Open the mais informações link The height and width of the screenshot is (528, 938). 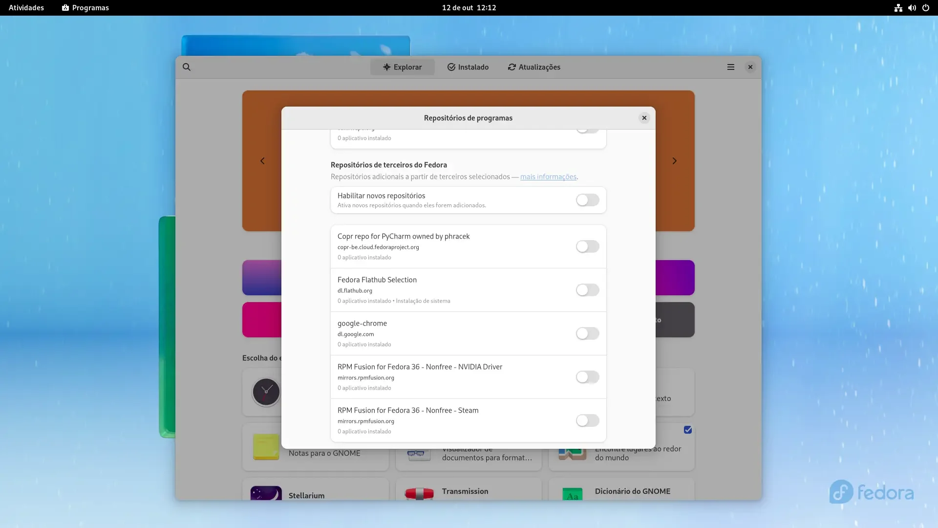click(x=548, y=176)
